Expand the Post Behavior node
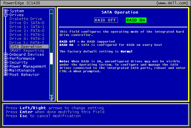 [x=6, y=74]
